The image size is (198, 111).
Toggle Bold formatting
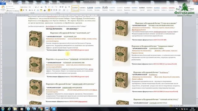click(21, 10)
